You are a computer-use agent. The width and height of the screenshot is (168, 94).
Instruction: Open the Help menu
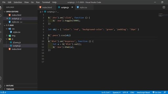[x=54, y=2]
